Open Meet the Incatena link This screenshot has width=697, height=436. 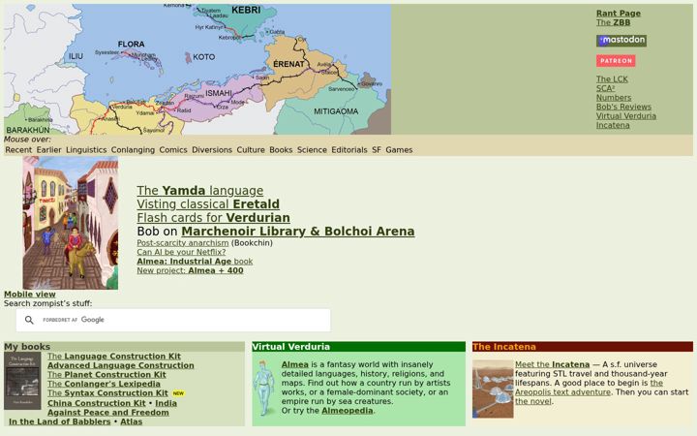coord(552,365)
